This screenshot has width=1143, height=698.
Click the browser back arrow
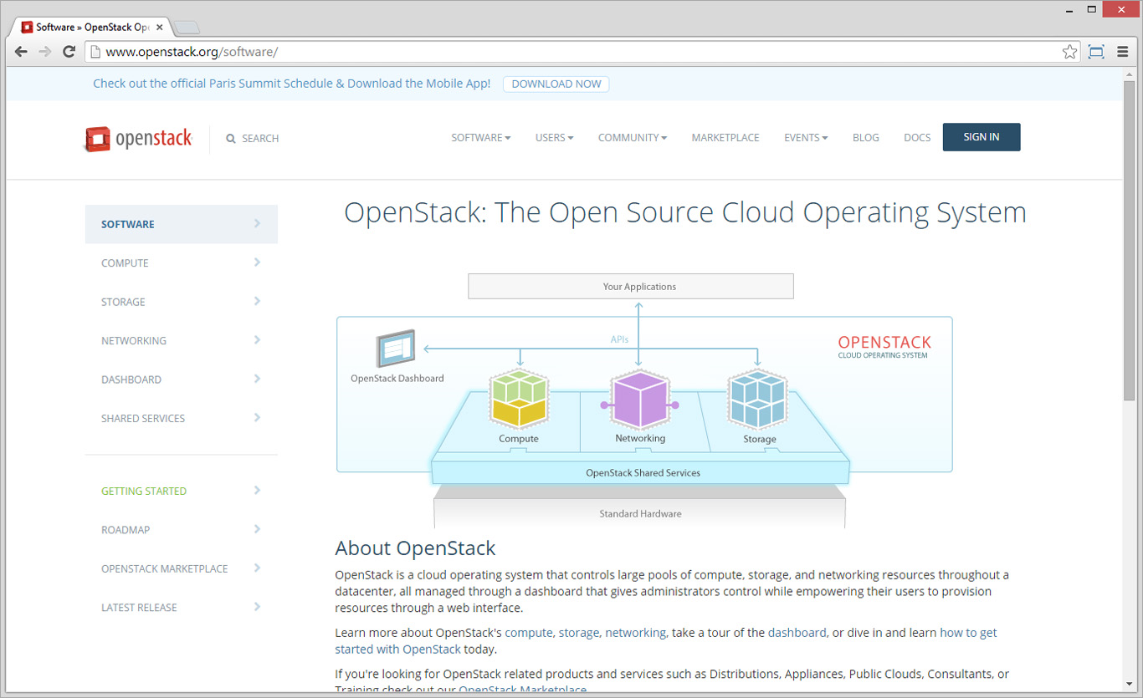click(x=22, y=52)
